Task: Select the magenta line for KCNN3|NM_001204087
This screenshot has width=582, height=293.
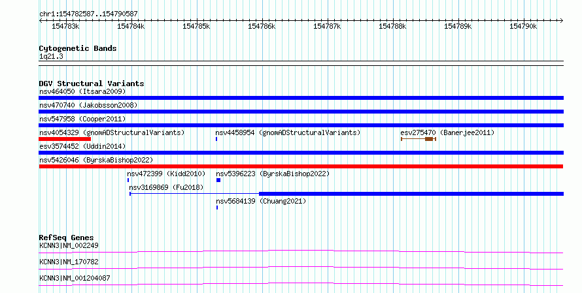Action: [301, 284]
